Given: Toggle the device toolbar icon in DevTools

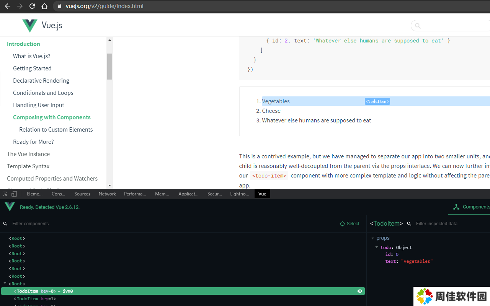Looking at the screenshot, I should coord(14,194).
